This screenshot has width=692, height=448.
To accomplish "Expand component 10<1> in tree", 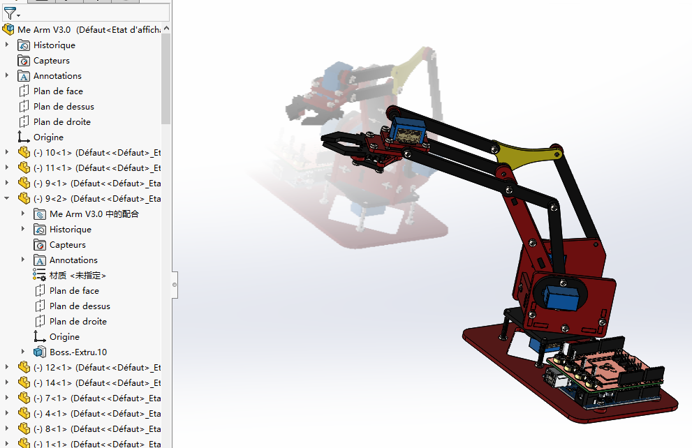I will pyautogui.click(x=6, y=152).
